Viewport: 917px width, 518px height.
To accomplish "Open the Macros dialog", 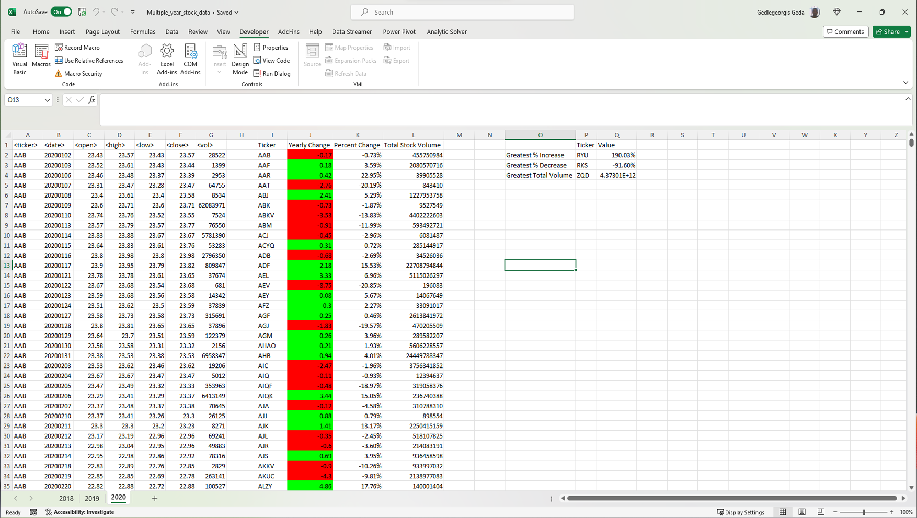I will click(41, 56).
